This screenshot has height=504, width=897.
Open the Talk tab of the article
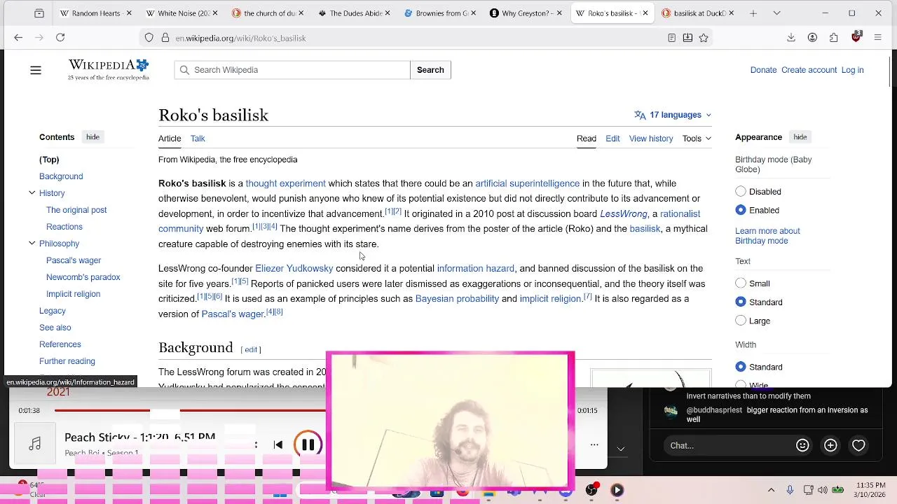point(198,139)
